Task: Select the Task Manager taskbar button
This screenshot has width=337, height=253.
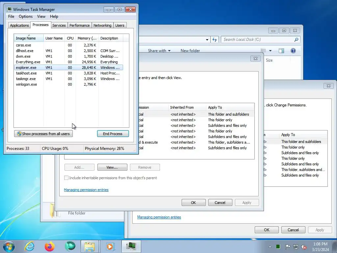Action: 131,246
